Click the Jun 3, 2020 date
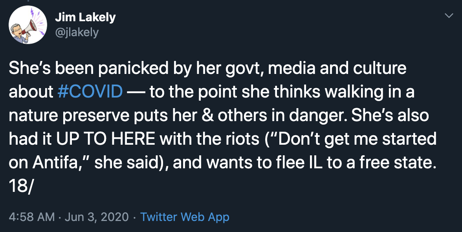 tap(96, 217)
